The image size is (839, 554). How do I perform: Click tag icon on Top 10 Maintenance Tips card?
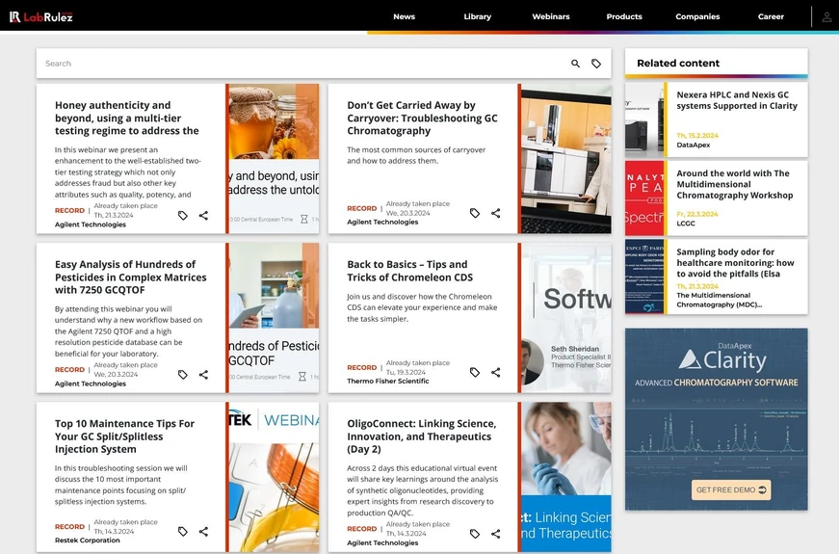point(182,532)
